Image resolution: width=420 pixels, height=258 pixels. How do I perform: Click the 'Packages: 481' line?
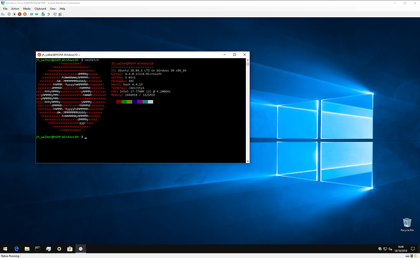pyautogui.click(x=123, y=81)
